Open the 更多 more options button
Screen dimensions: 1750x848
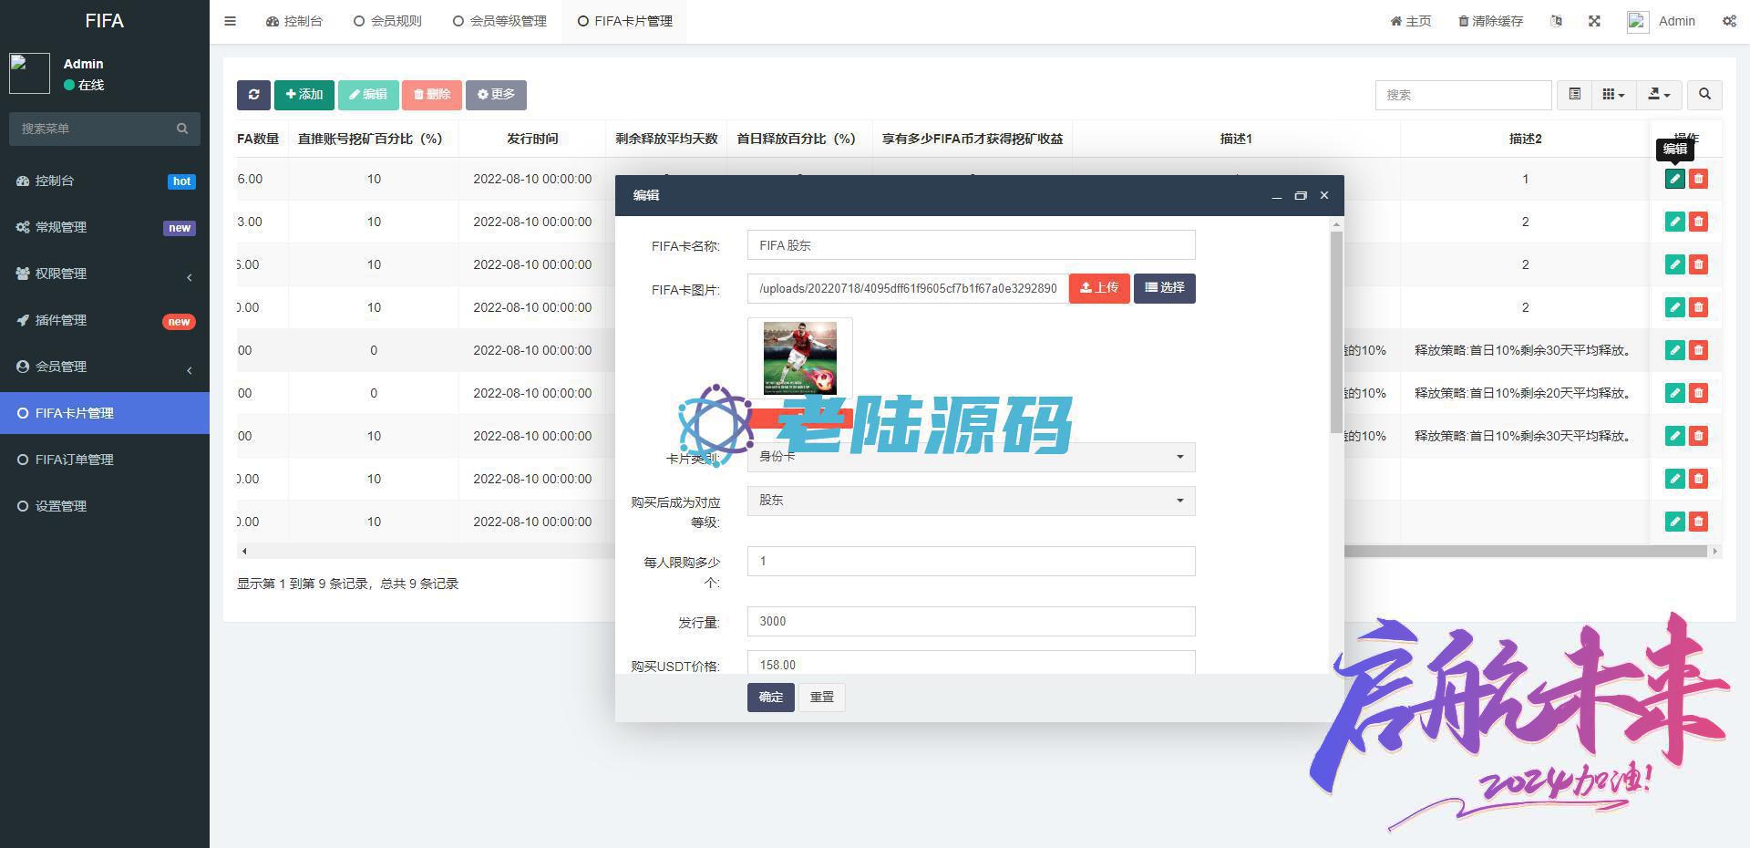pos(496,95)
